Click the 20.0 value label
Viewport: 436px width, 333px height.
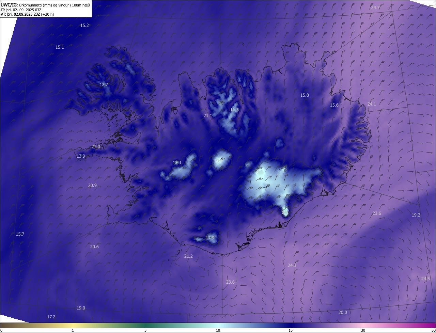343,313
